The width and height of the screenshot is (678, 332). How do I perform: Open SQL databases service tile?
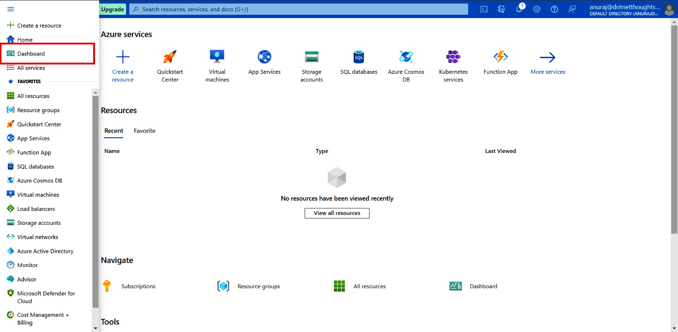coord(359,62)
